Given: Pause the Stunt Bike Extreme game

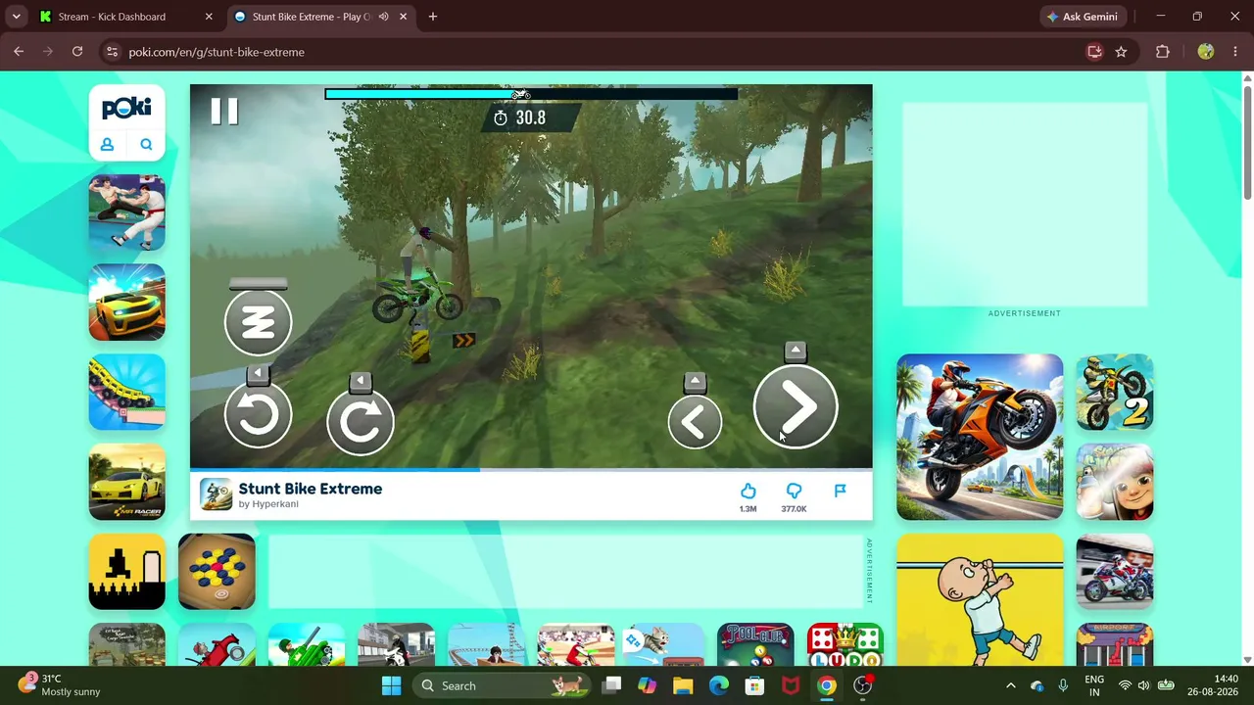Looking at the screenshot, I should tap(224, 112).
